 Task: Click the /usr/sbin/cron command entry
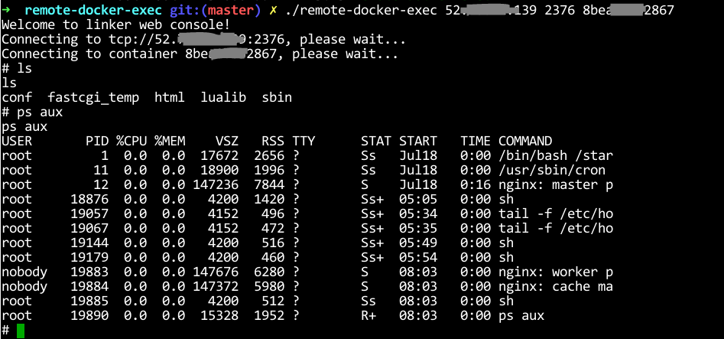pos(552,170)
